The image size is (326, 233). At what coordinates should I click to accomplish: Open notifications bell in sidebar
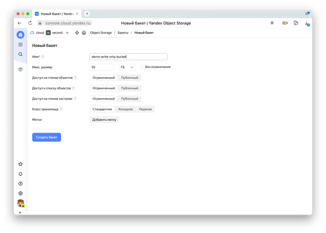click(20, 174)
